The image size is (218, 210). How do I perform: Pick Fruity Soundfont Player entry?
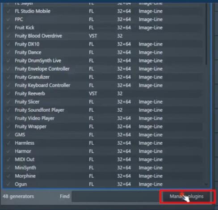tap(103, 110)
